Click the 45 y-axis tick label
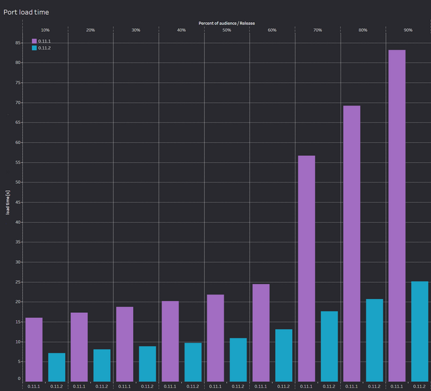The height and width of the screenshot is (391, 431). click(18, 203)
